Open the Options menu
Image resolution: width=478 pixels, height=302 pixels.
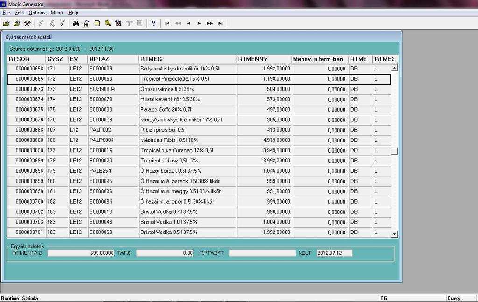click(37, 13)
